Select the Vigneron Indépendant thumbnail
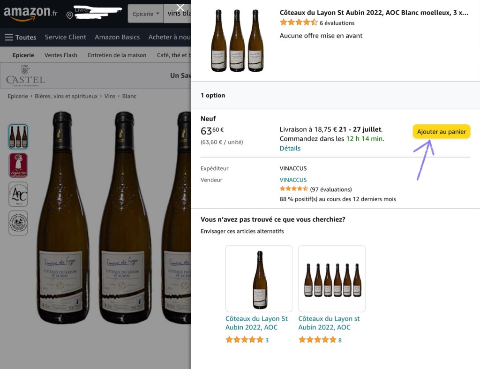This screenshot has width=480, height=369. tap(18, 165)
